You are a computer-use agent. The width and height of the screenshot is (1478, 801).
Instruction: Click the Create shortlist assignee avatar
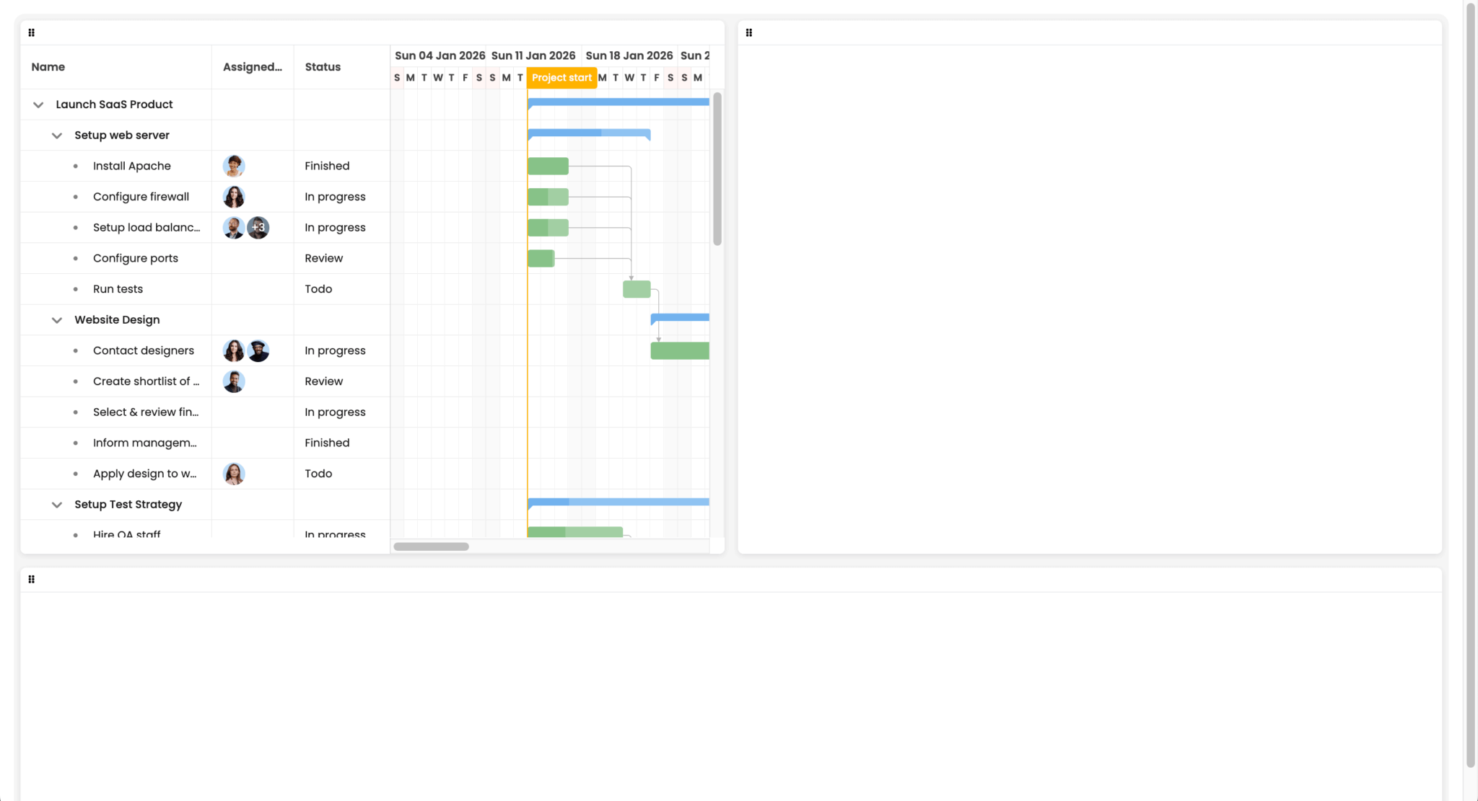point(234,381)
